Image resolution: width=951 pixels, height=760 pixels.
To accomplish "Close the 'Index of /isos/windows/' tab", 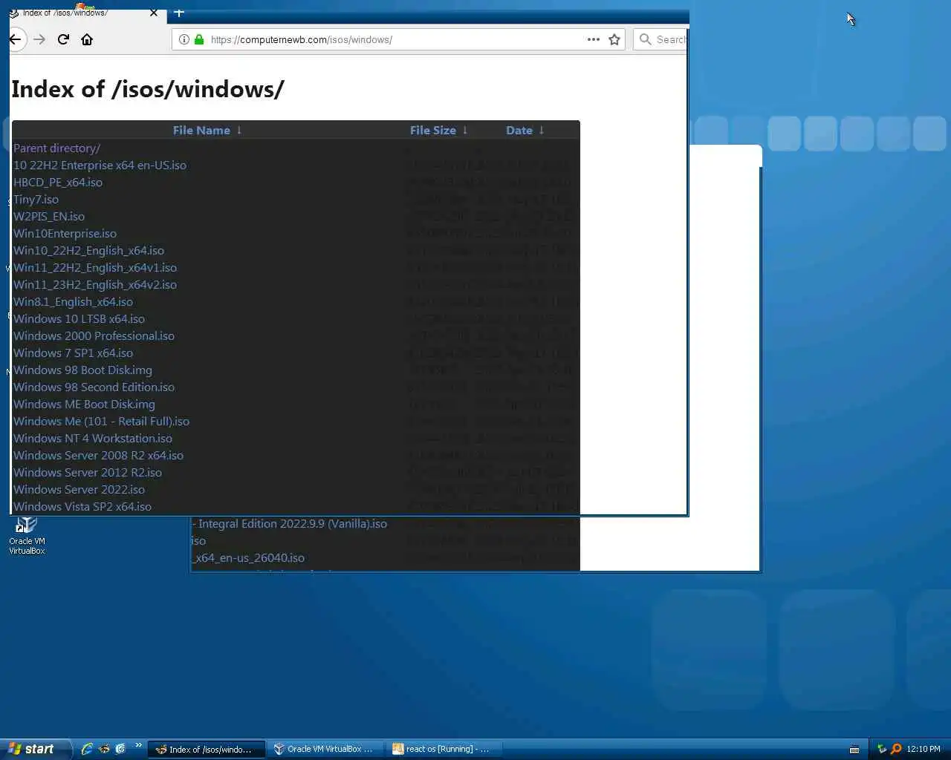I will [154, 13].
